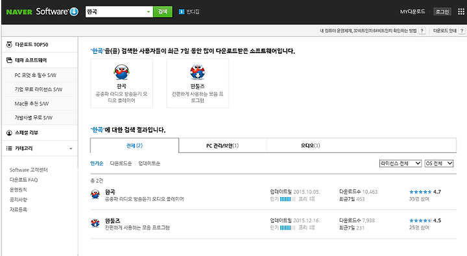Open the Naver services grid menu icon
This screenshot has width=467, height=256.
(x=461, y=12)
